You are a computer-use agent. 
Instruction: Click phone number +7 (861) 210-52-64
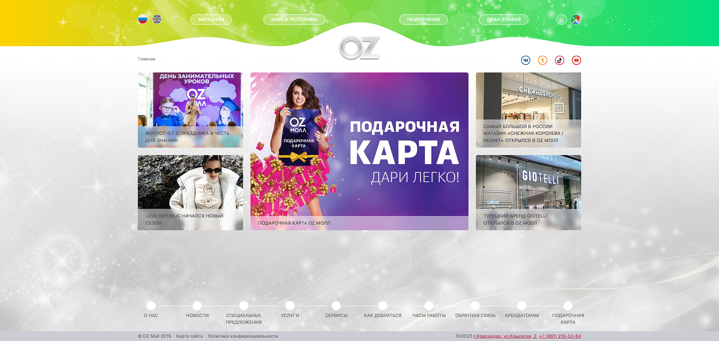[x=560, y=336]
